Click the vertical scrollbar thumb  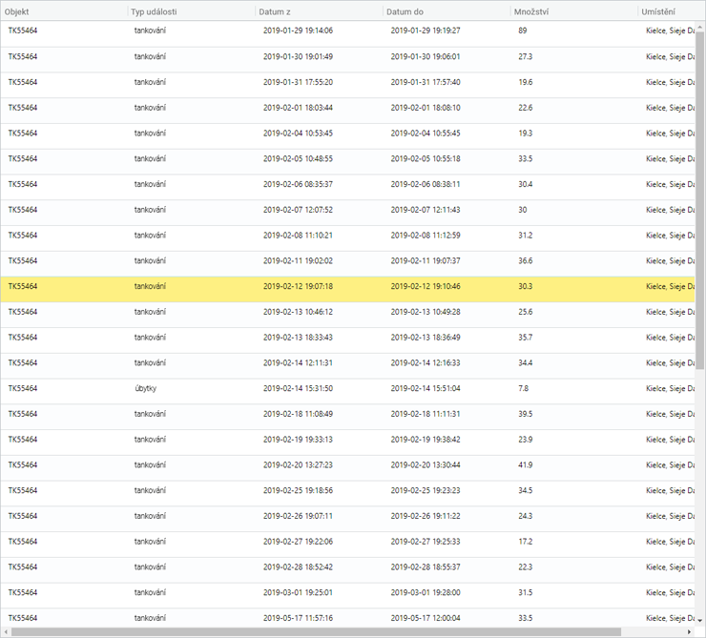[699, 200]
